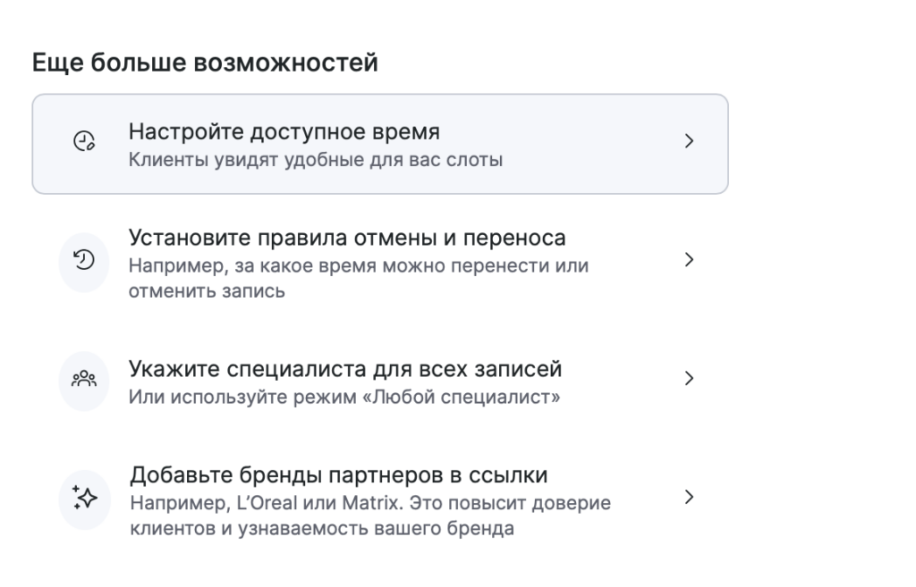The width and height of the screenshot is (916, 587).
Task: Click the «Клиенты увидят удобные для вас слоты» description
Action: tap(316, 161)
